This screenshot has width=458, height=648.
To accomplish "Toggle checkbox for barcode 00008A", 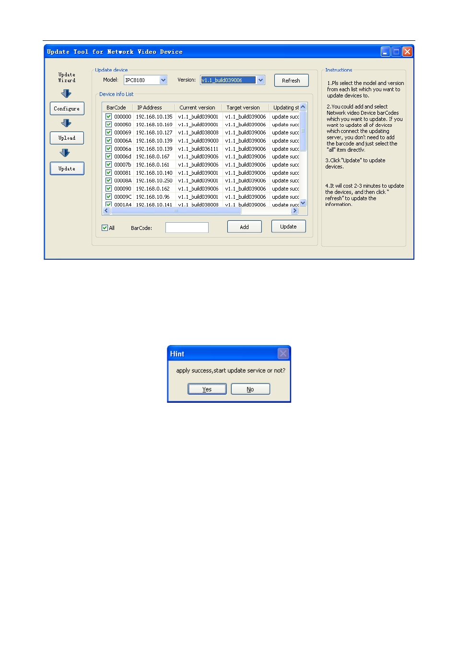I will (x=109, y=180).
